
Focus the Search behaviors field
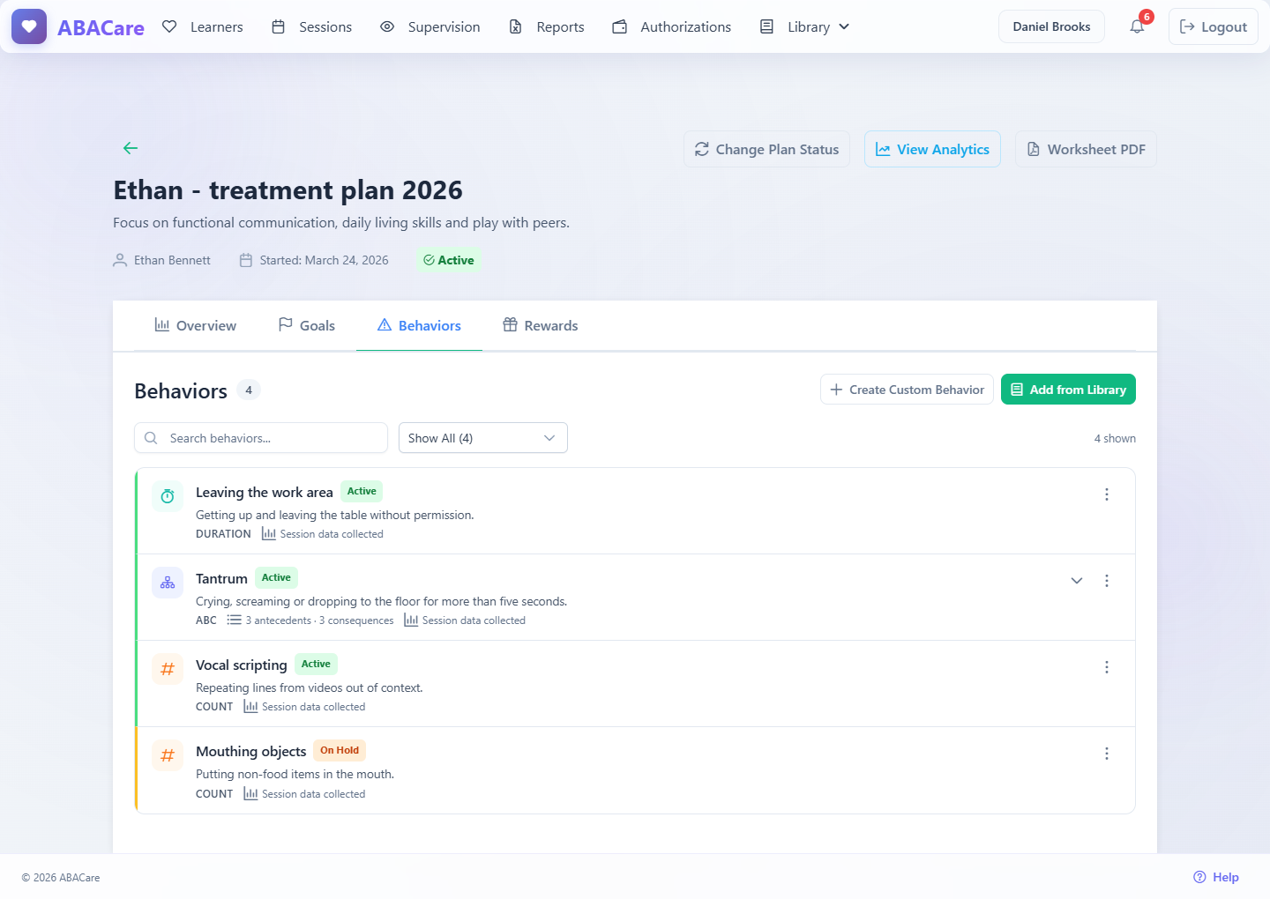click(x=261, y=438)
